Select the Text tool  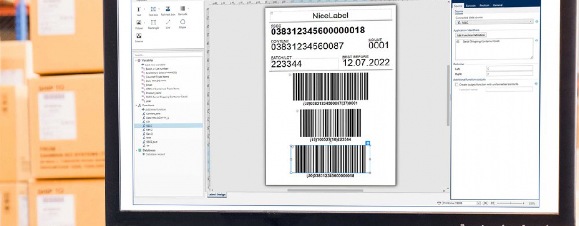138,11
